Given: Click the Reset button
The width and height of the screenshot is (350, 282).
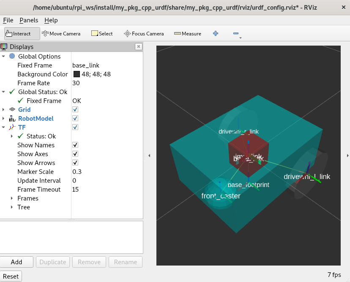Looking at the screenshot, I should (11, 277).
